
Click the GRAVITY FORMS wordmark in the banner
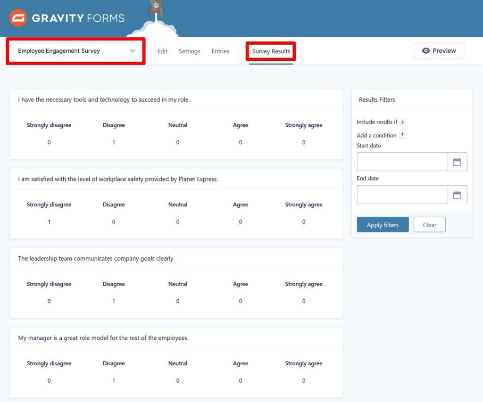tap(77, 18)
